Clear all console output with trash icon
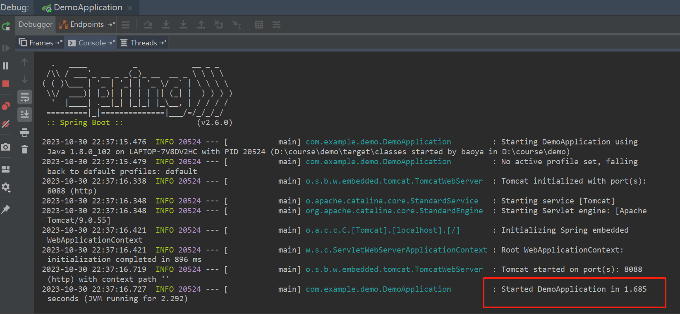The width and height of the screenshot is (680, 314). click(x=25, y=149)
